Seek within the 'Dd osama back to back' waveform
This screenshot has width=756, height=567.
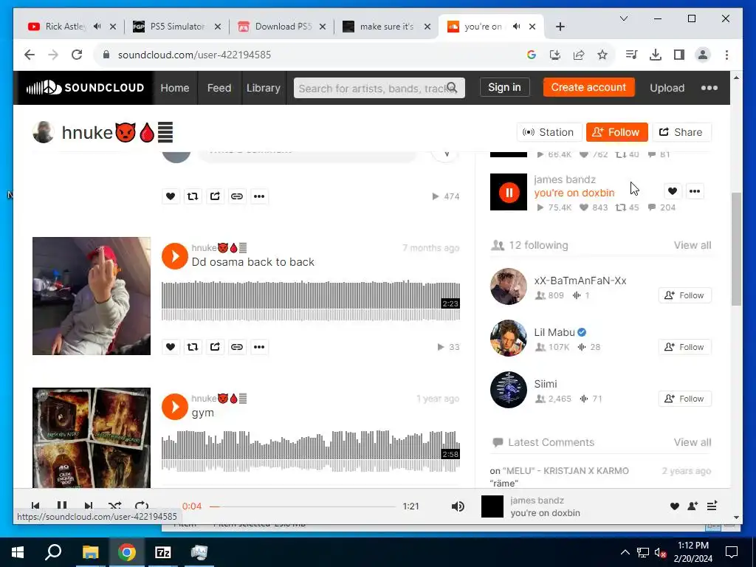tap(311, 300)
